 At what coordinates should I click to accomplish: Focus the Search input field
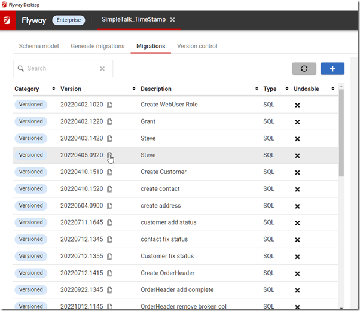(60, 69)
